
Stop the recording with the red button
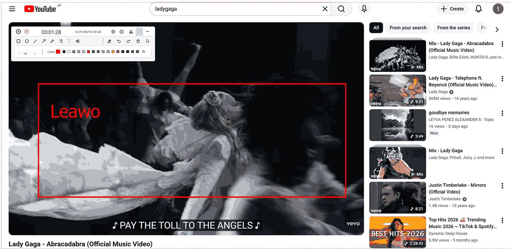coord(27,32)
